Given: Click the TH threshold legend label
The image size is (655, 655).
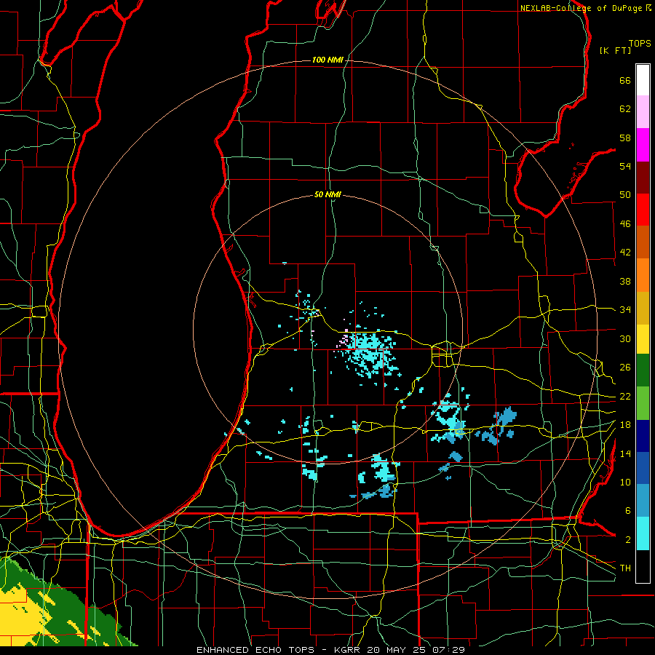Looking at the screenshot, I should click(x=625, y=568).
